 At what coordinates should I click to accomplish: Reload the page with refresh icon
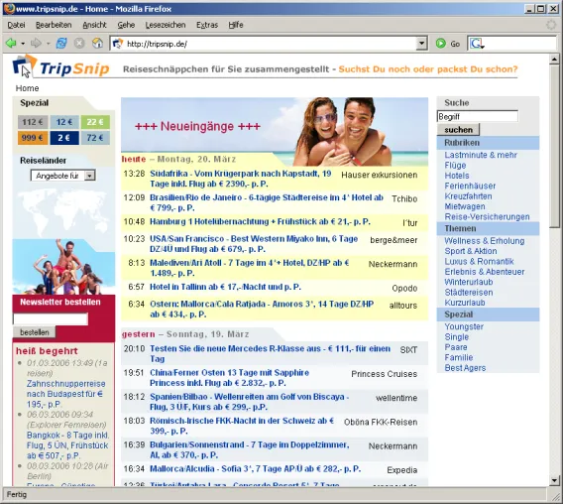61,44
